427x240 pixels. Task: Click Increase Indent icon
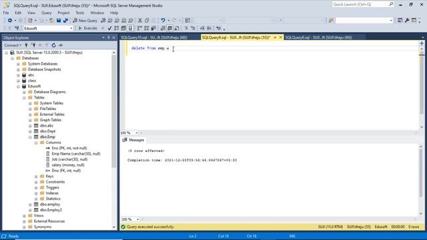click(209, 28)
